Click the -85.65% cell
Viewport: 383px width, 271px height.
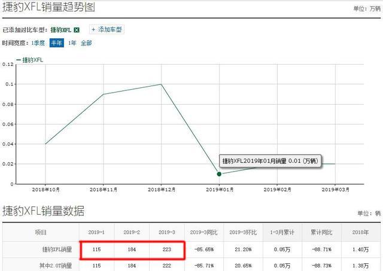204,249
